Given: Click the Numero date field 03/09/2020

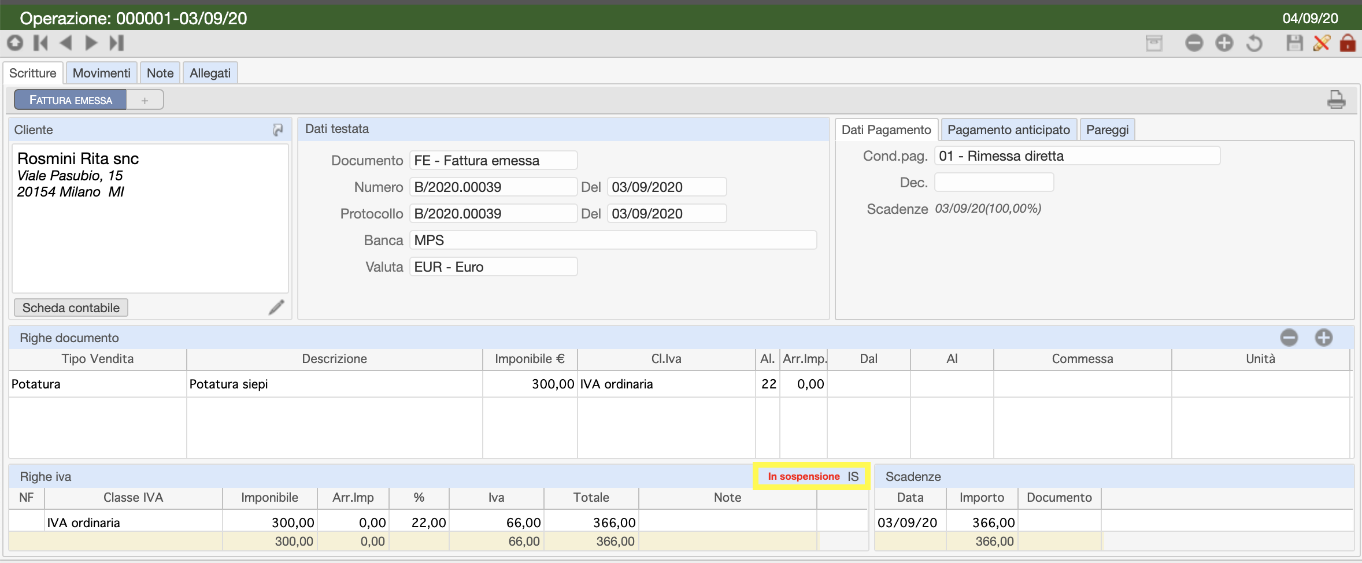Looking at the screenshot, I should 667,187.
